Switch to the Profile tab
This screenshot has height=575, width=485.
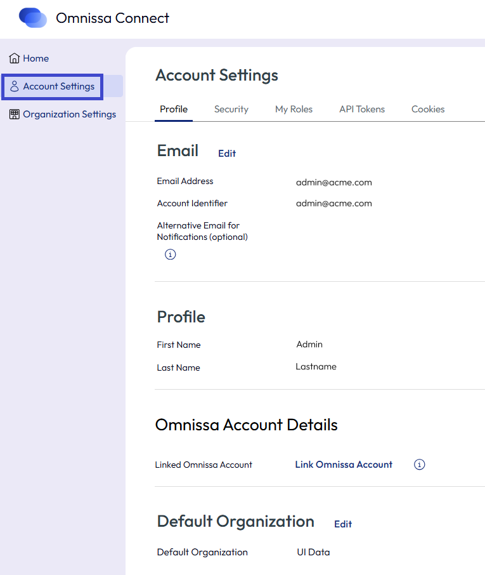click(x=174, y=109)
